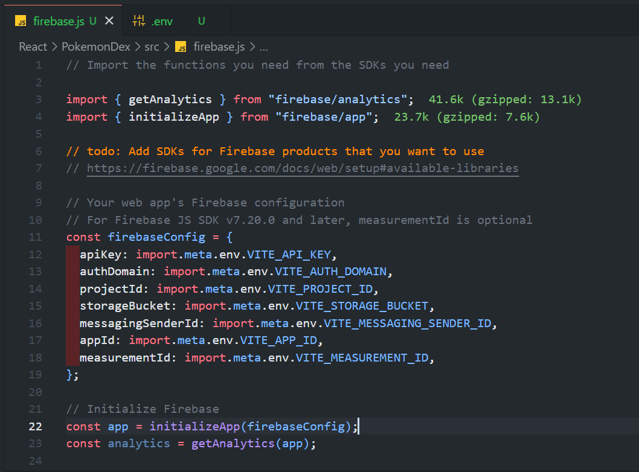Click the "firebase/app" string

[324, 117]
